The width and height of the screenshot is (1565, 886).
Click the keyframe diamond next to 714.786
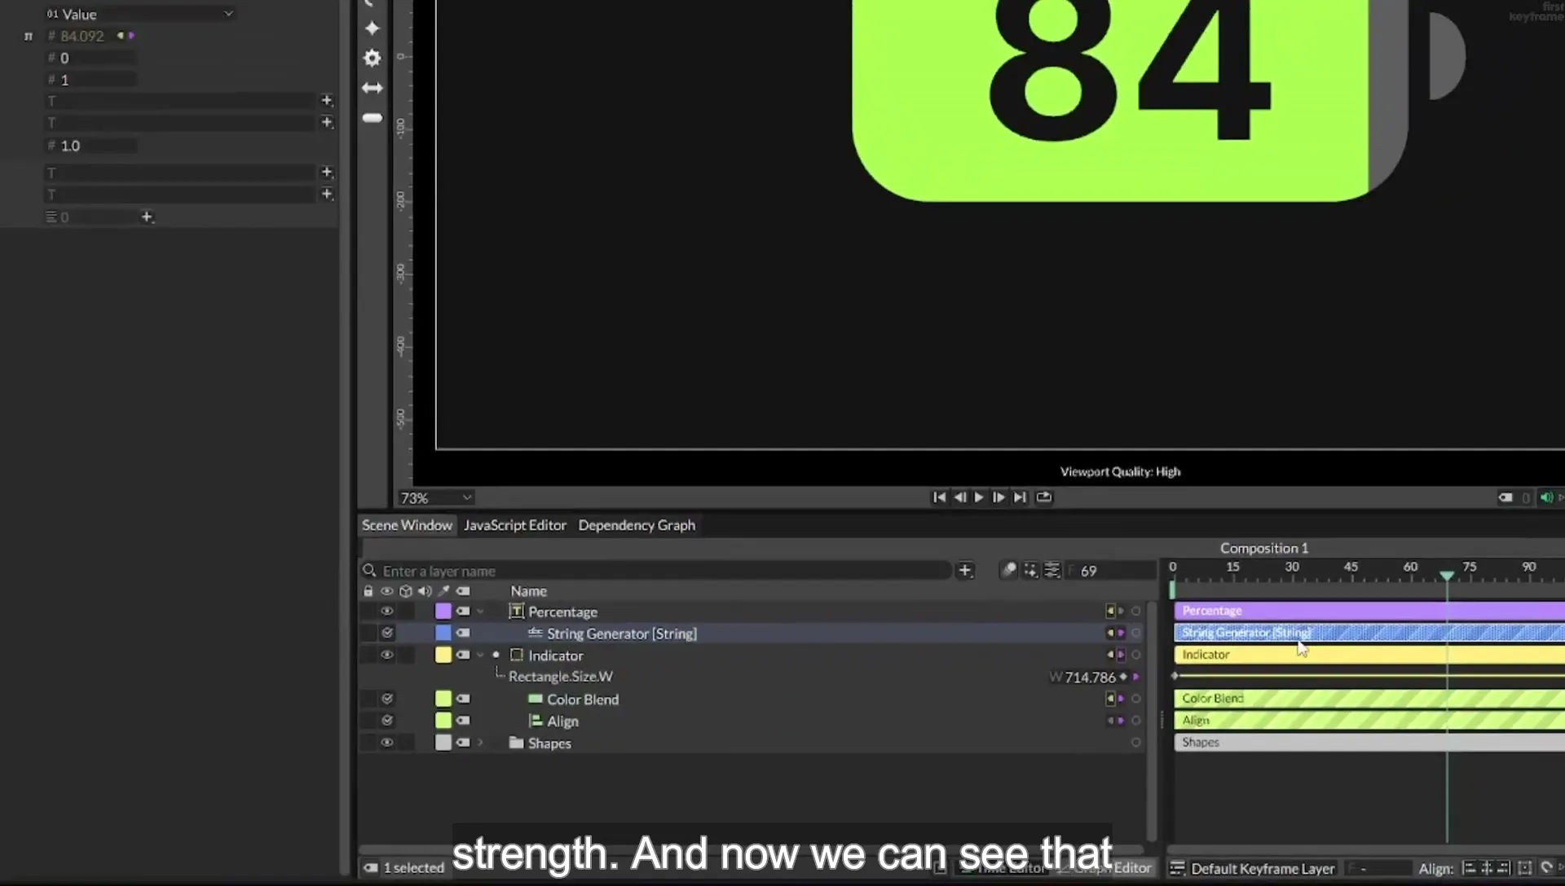click(x=1124, y=677)
